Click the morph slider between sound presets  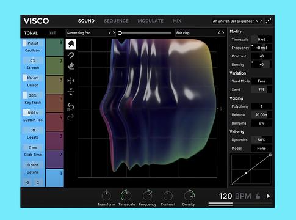pos(145,33)
